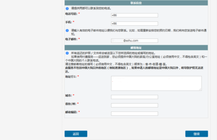Click the 联系信息 section header

click(136, 3)
